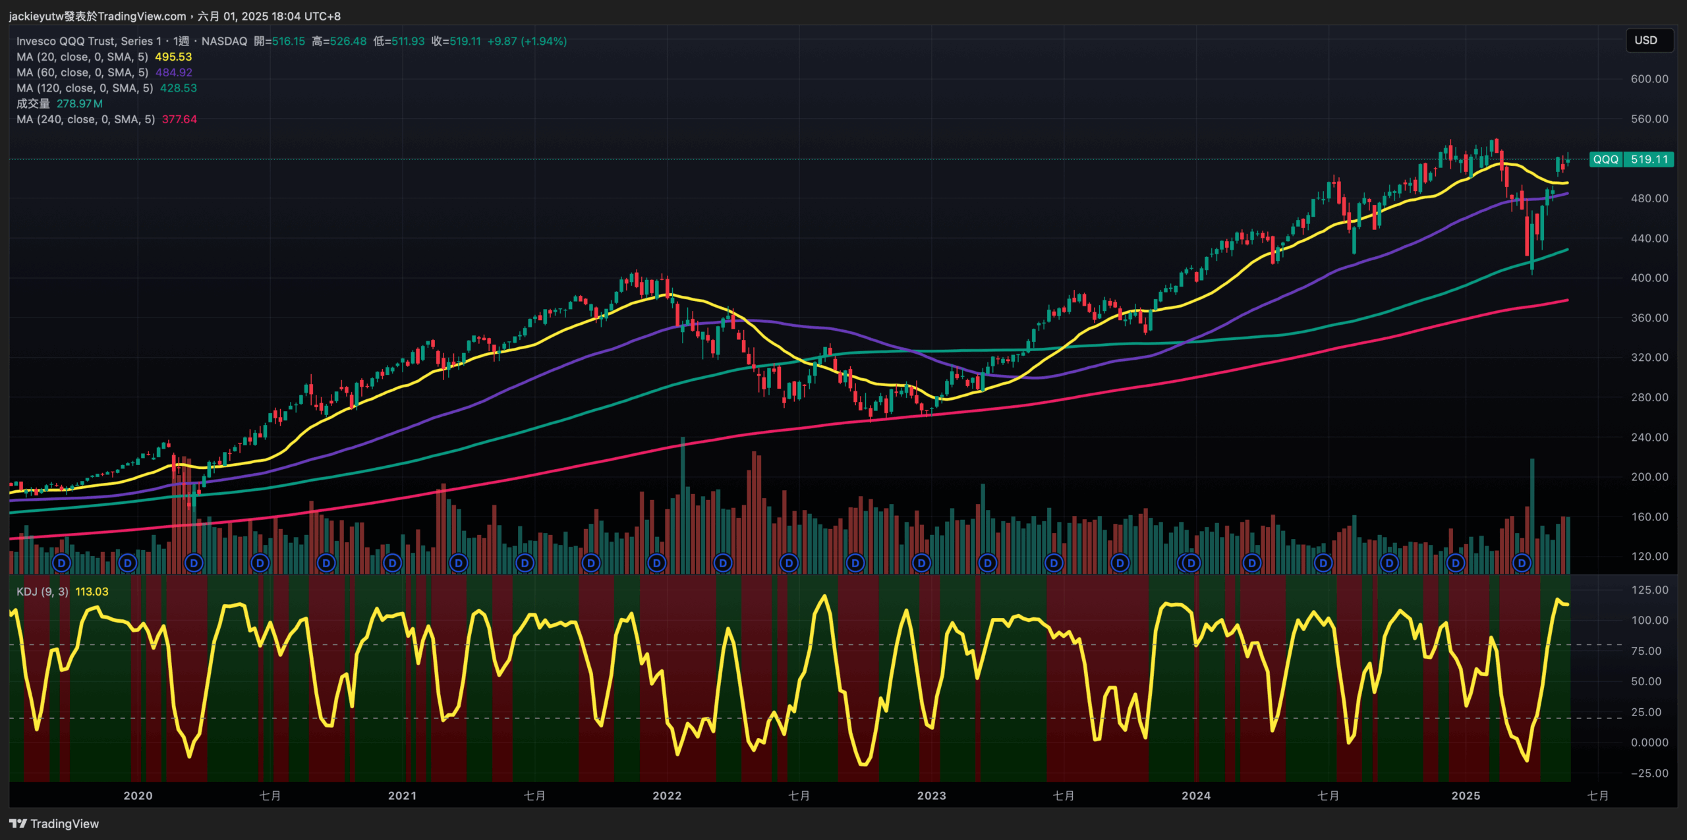Click the close price 收=519.11
This screenshot has width=1687, height=840.
[456, 41]
